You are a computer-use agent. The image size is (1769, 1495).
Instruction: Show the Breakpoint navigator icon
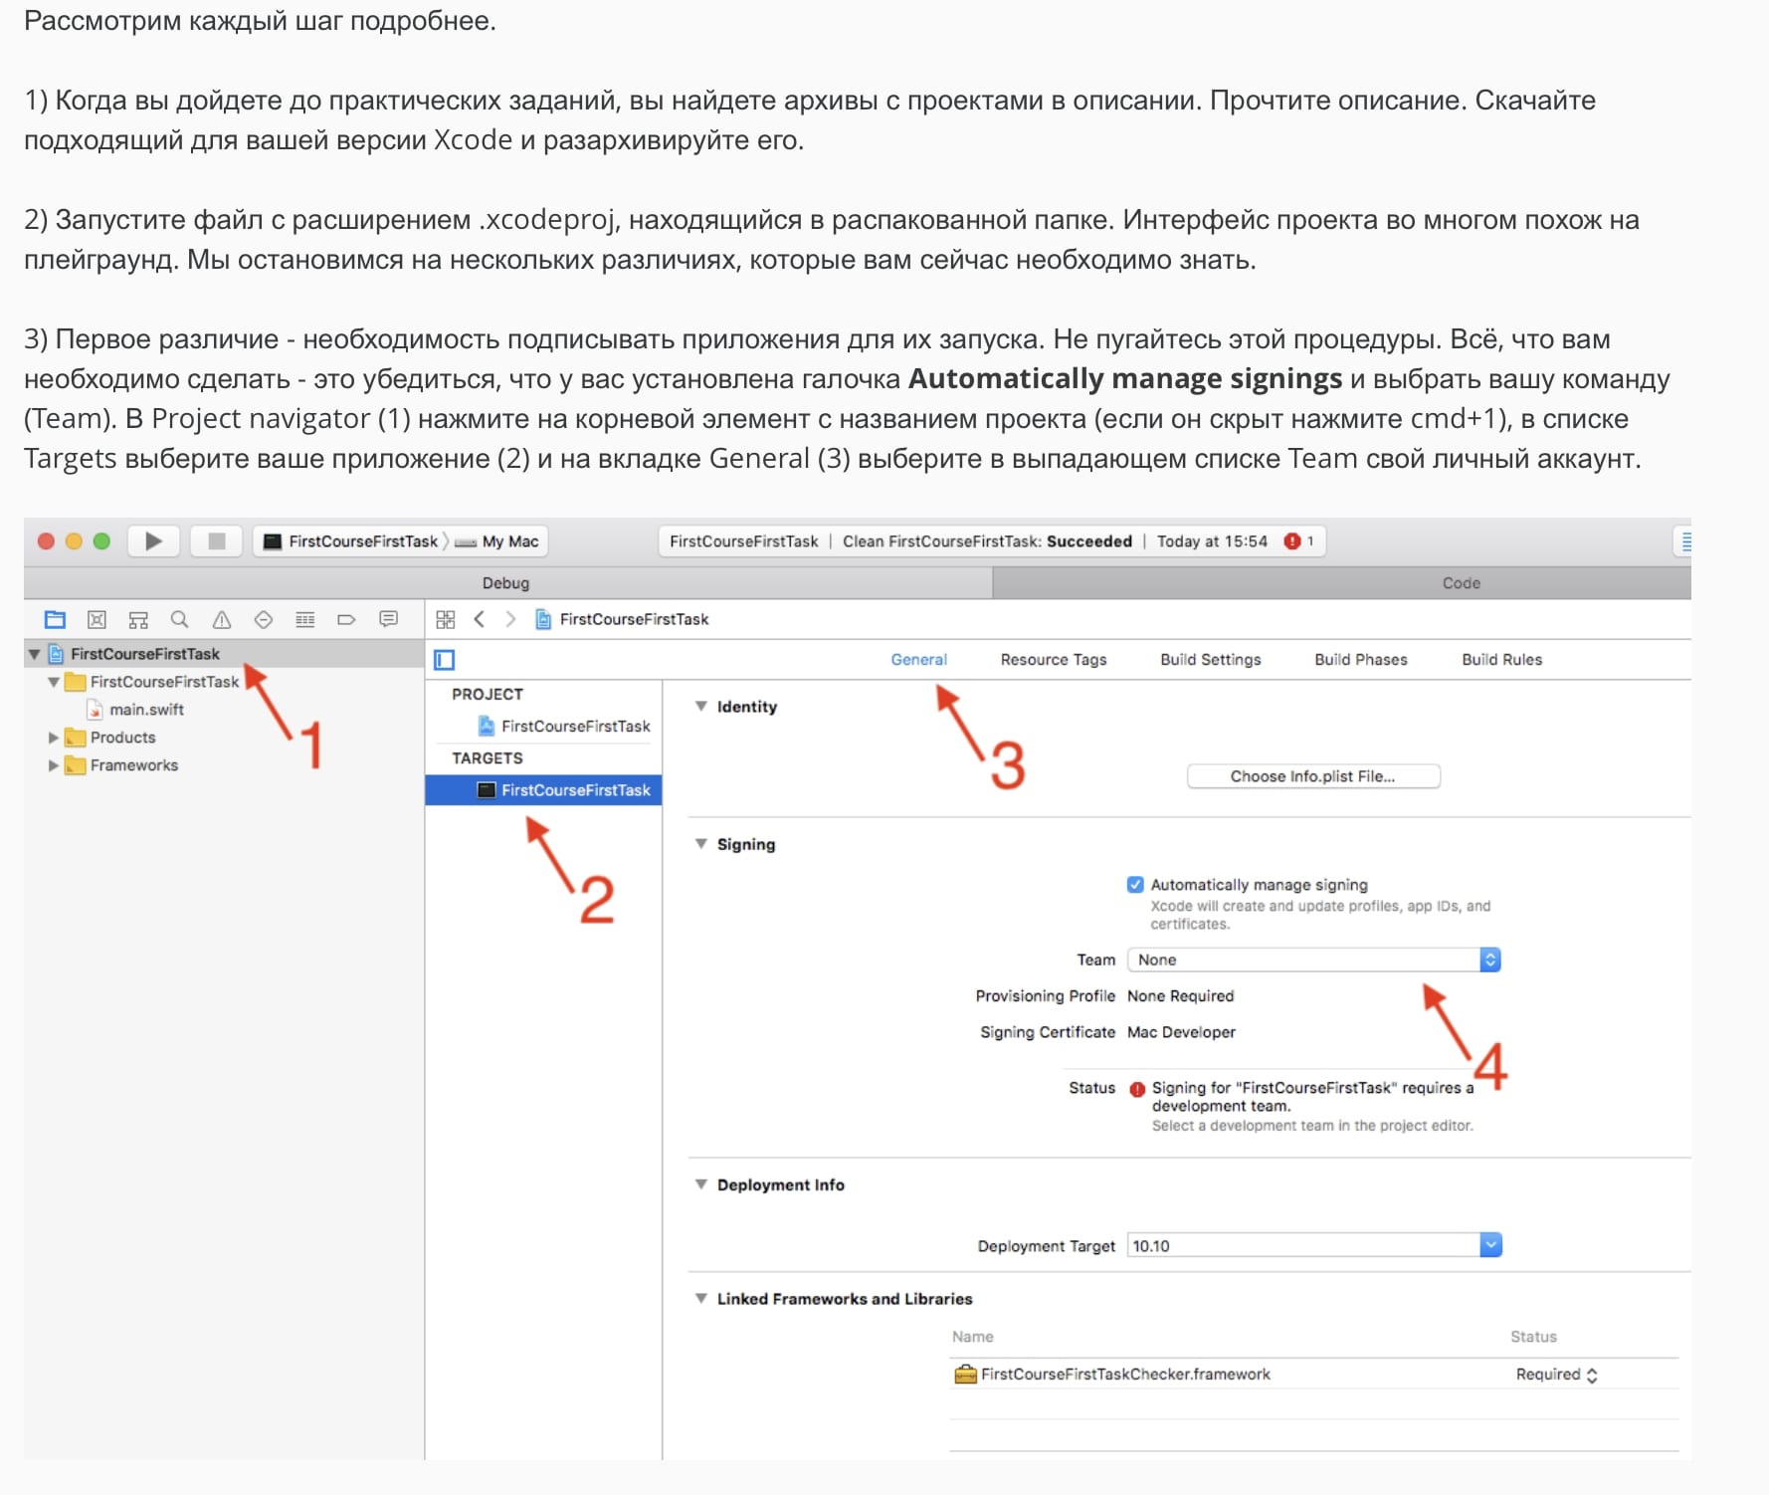[346, 620]
